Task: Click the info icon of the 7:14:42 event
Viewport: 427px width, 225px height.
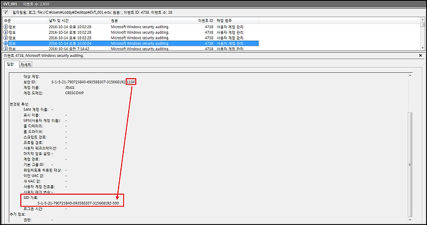Action: coord(6,49)
